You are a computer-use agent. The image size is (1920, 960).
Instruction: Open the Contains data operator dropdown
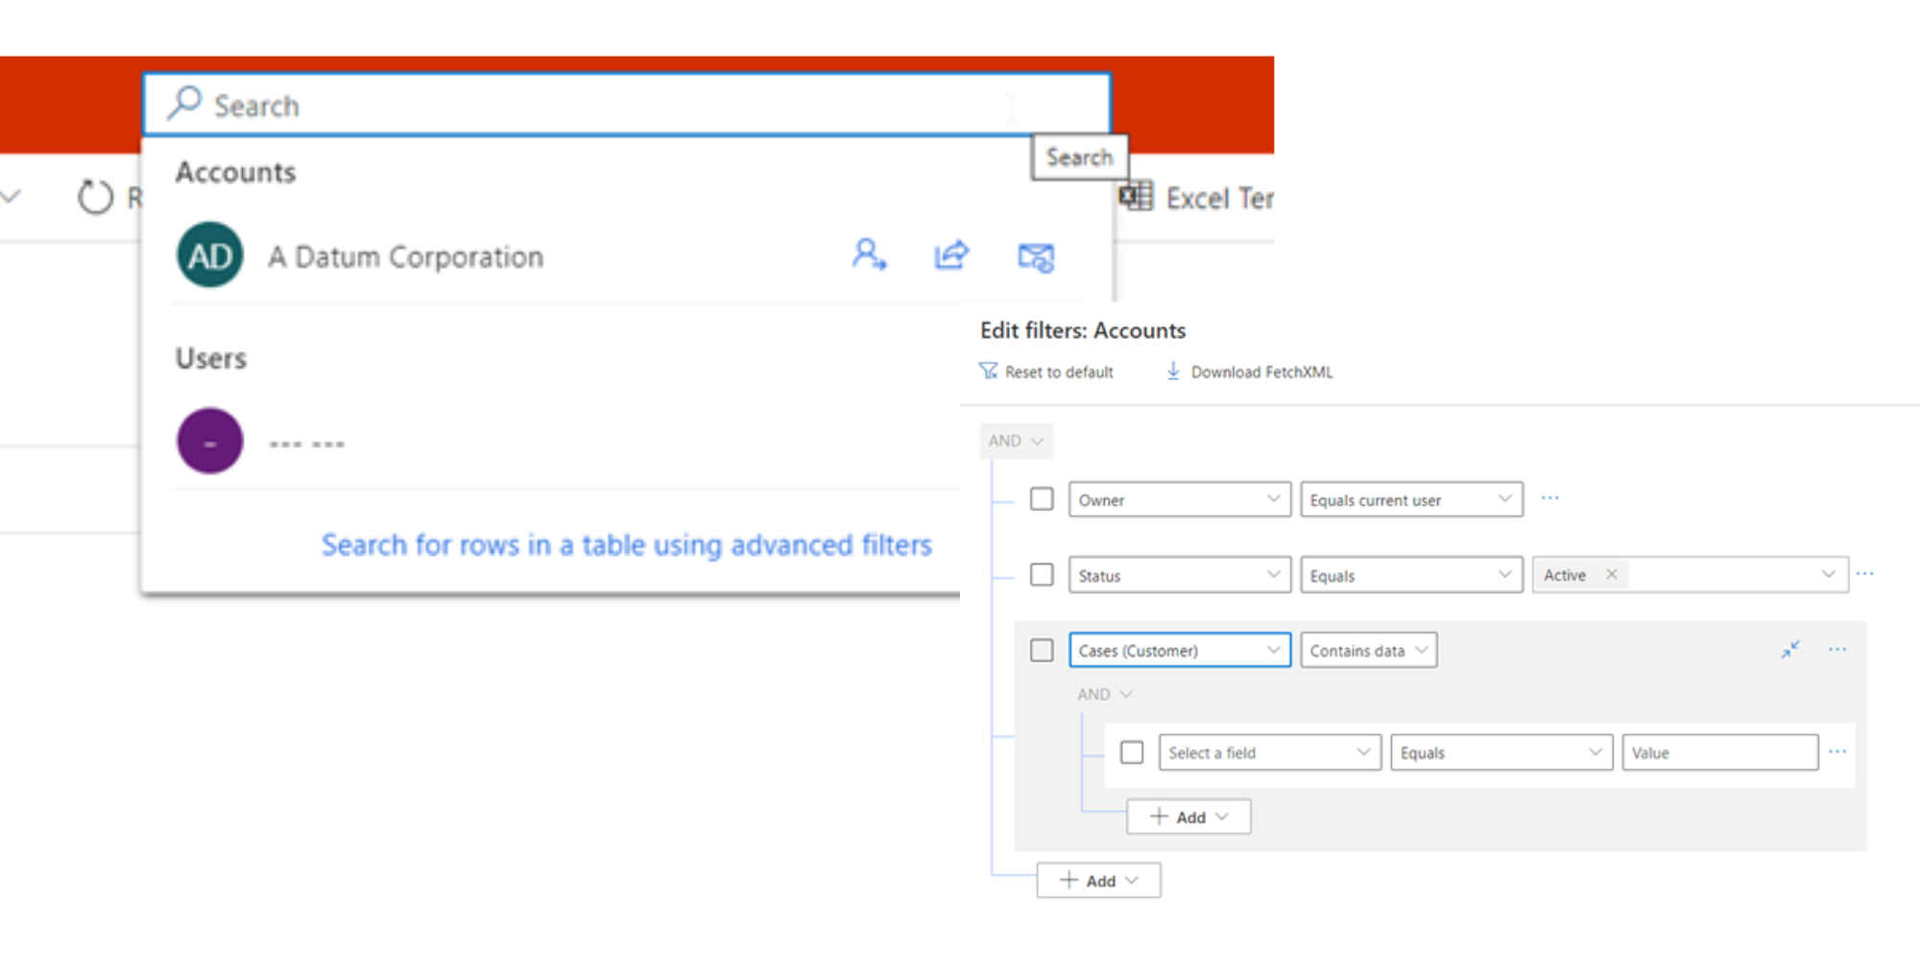point(1368,650)
